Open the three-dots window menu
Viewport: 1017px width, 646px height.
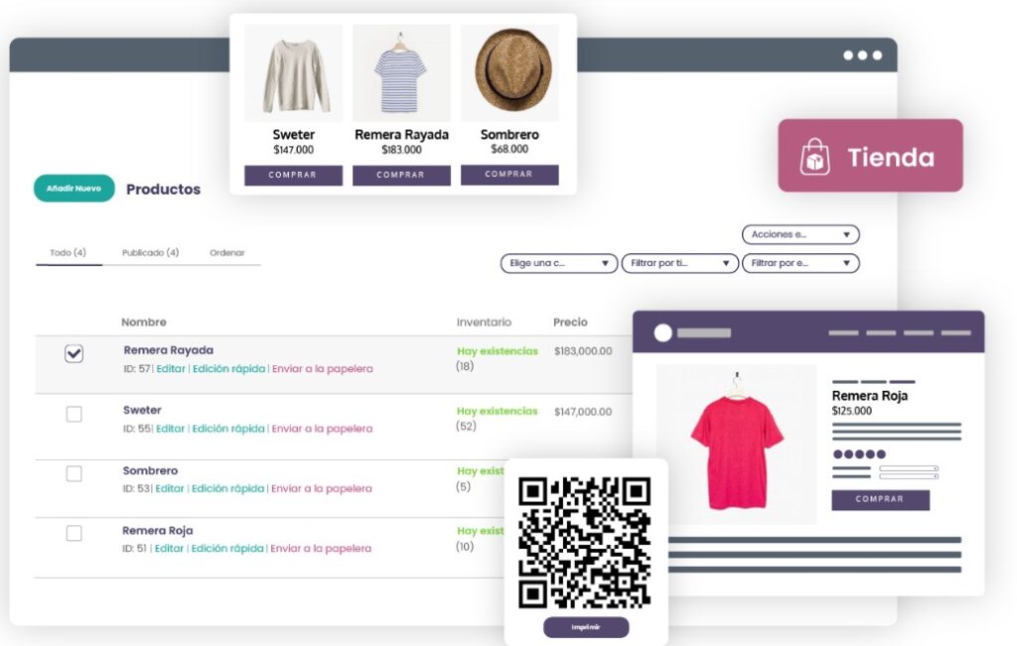863,56
